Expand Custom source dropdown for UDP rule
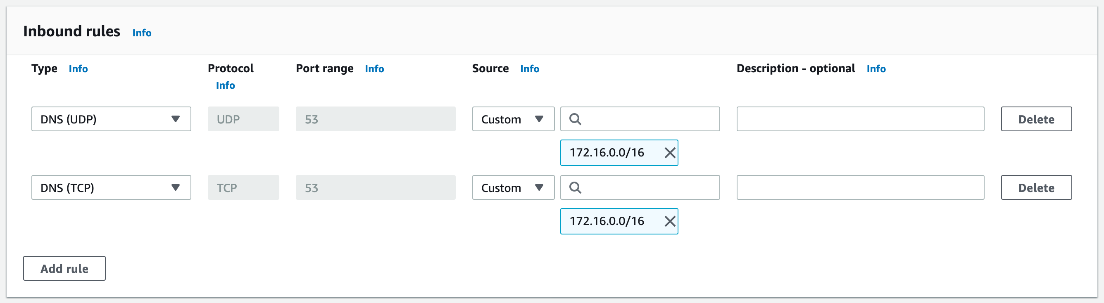 pyautogui.click(x=513, y=119)
